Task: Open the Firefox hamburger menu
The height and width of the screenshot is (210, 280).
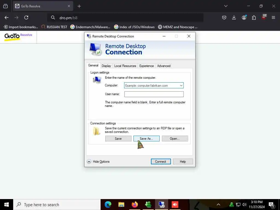Action: click(273, 17)
